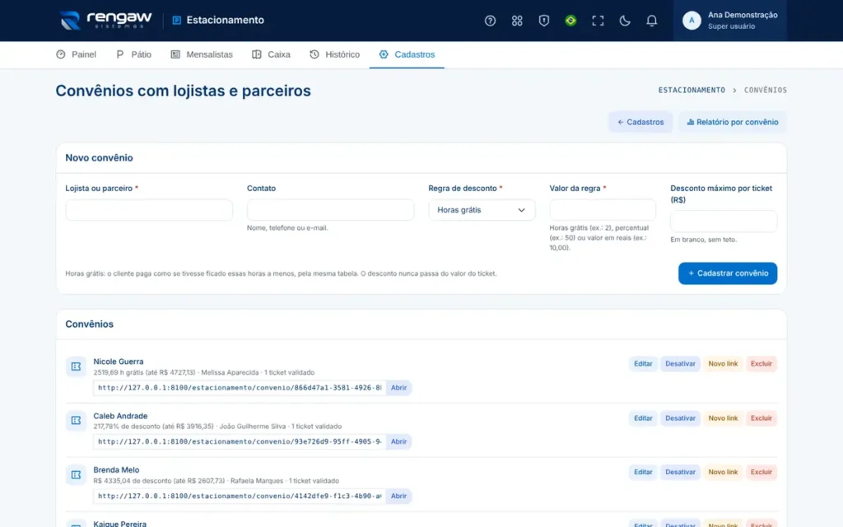Open the help question mark icon
Viewport: 843px width, 527px height.
click(x=490, y=21)
